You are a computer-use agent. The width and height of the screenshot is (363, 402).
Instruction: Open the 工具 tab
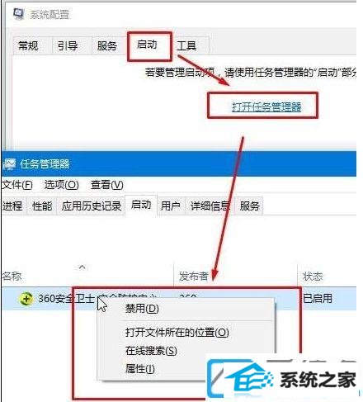coord(186,45)
